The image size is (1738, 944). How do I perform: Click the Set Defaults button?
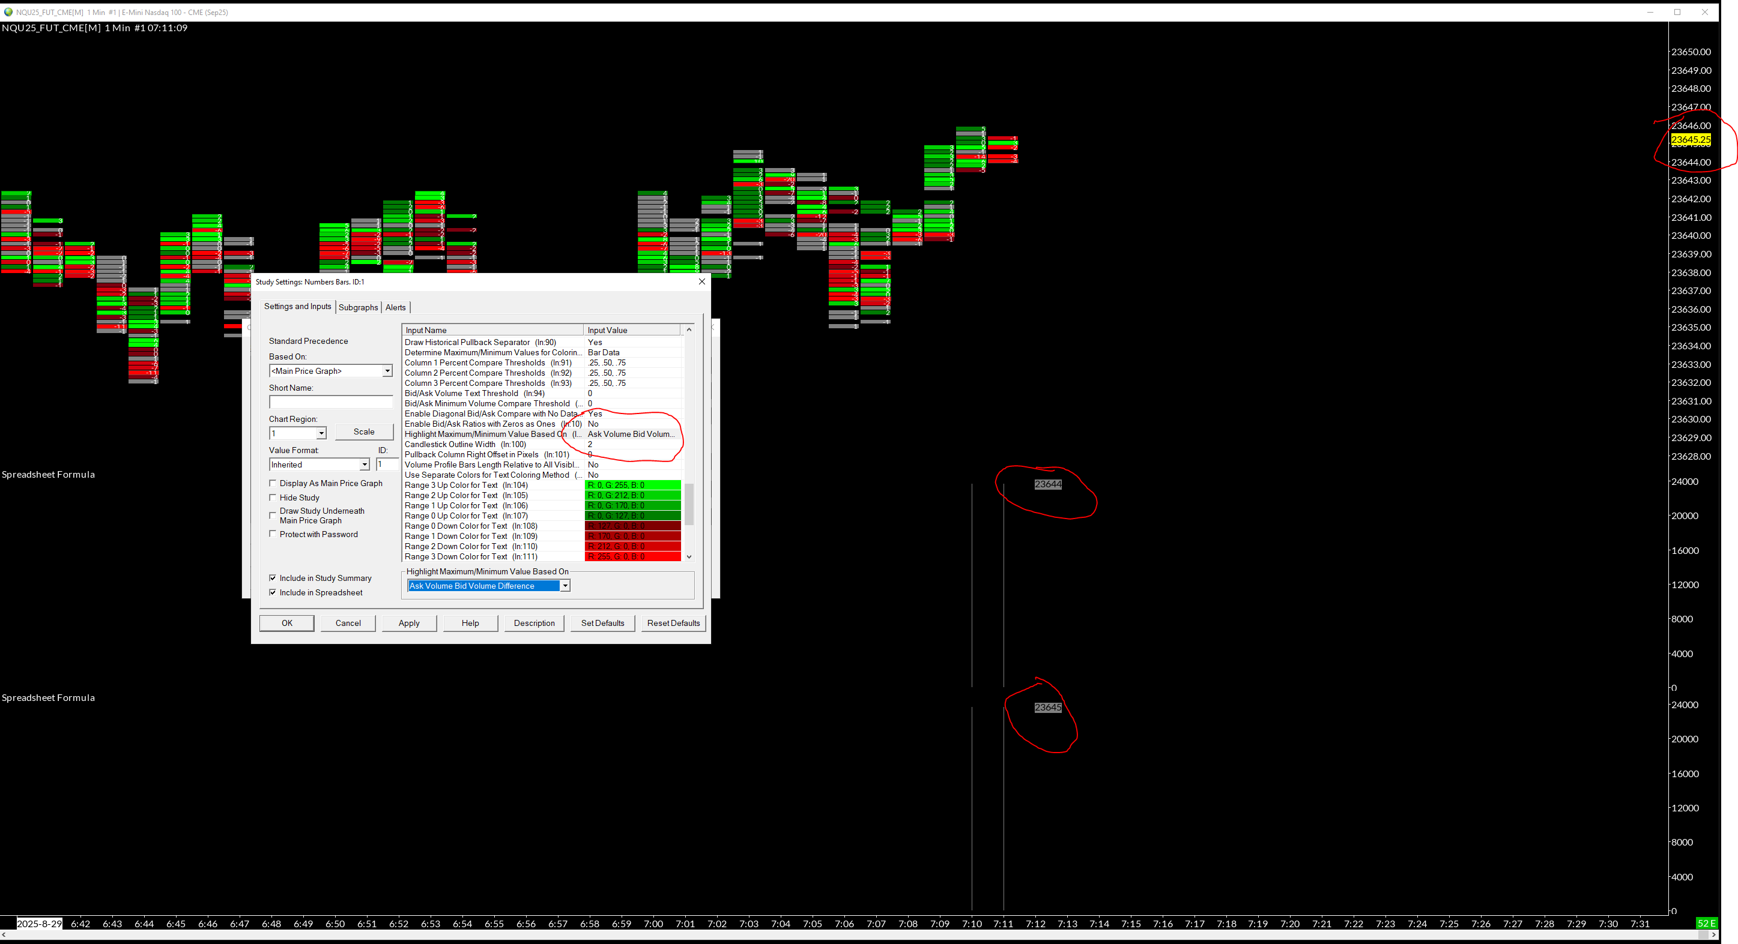click(602, 623)
